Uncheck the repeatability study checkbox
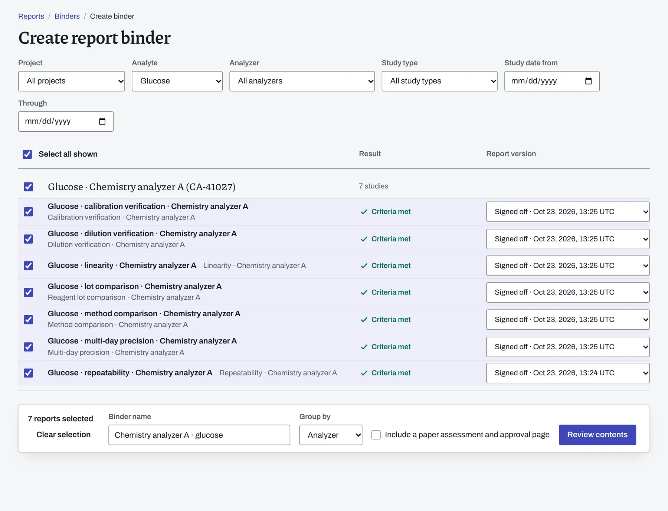The image size is (668, 511). (29, 373)
